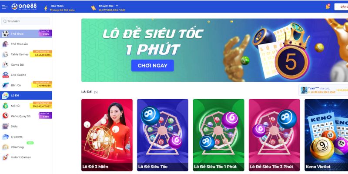Click the Instant Games rocket icon

5,157
